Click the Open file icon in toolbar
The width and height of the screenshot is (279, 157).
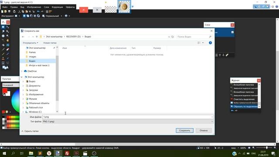[6, 12]
